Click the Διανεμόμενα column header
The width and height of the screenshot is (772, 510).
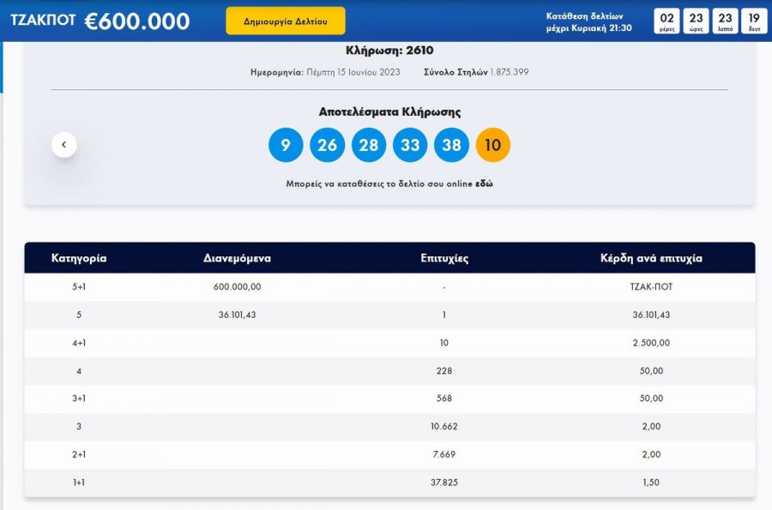238,258
